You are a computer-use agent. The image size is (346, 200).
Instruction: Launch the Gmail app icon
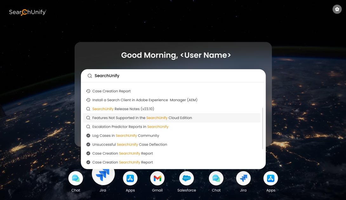[x=157, y=178]
